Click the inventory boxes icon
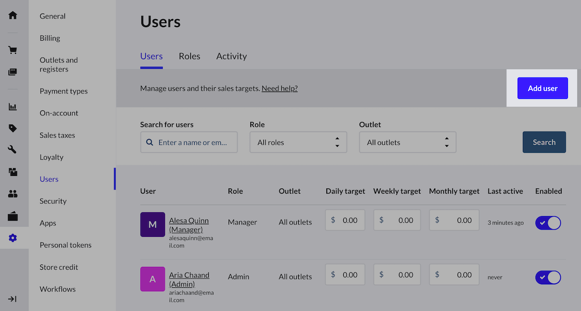This screenshot has width=581, height=311. pyautogui.click(x=13, y=172)
